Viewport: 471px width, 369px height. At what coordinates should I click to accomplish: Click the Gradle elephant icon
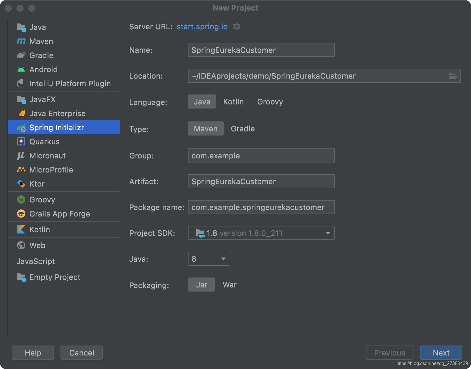pyautogui.click(x=21, y=55)
